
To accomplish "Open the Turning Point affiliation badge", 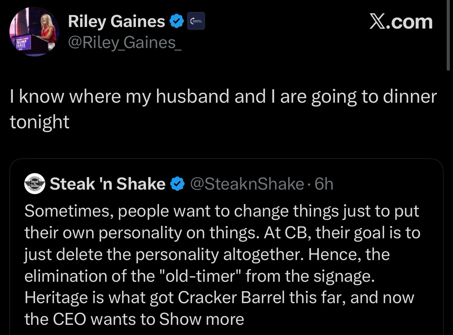I will click(196, 22).
